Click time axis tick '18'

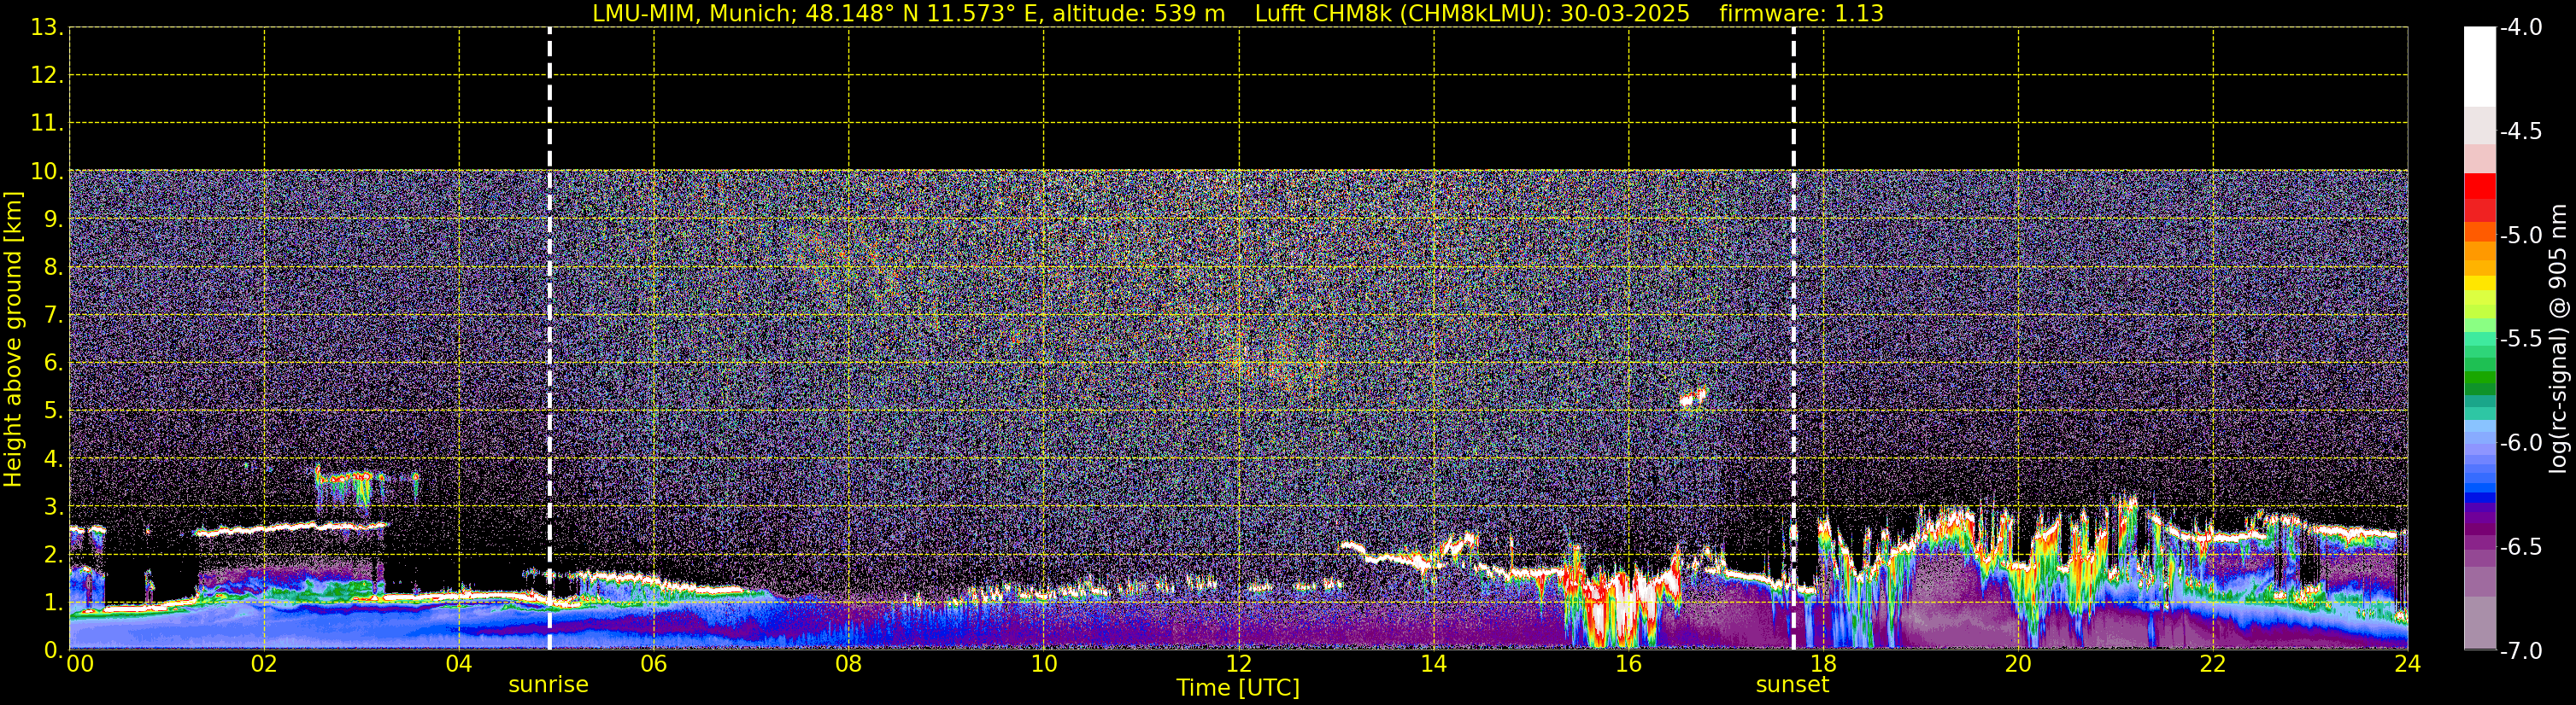coord(1824,664)
